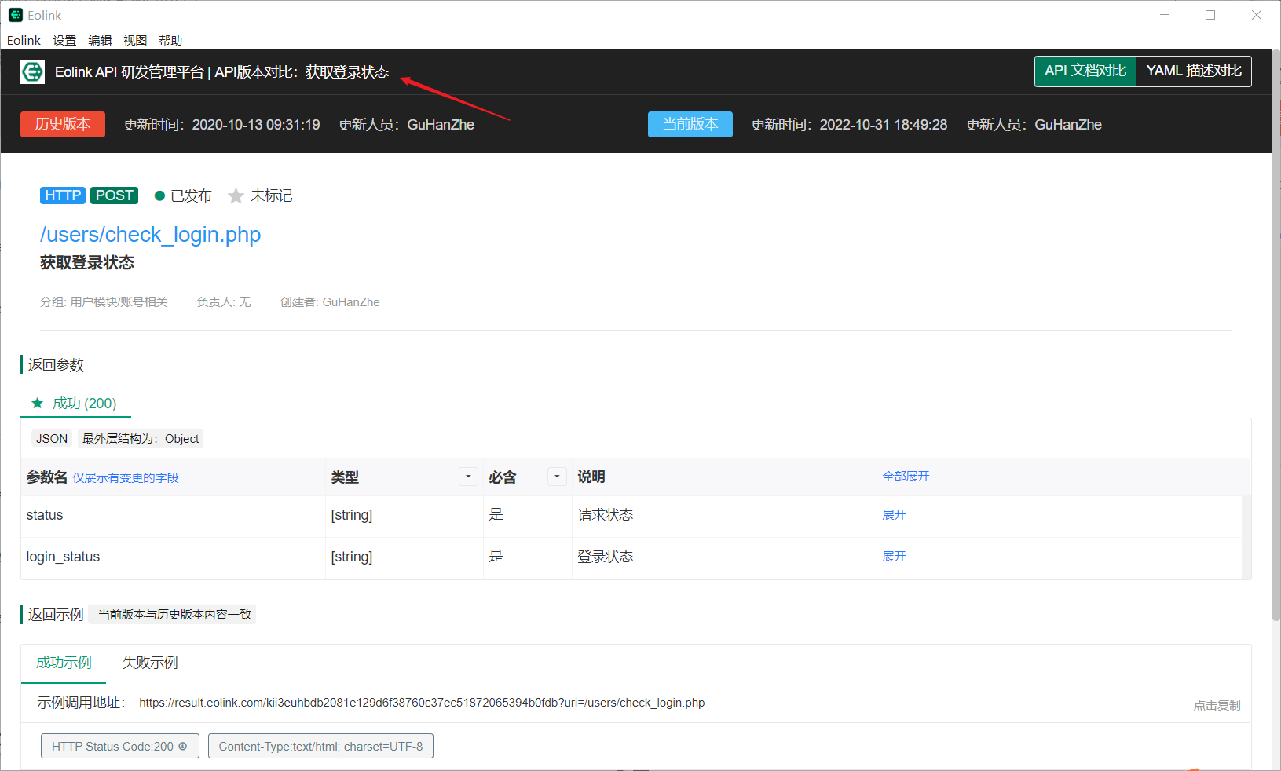
Task: Click the POST method badge
Action: click(x=114, y=195)
